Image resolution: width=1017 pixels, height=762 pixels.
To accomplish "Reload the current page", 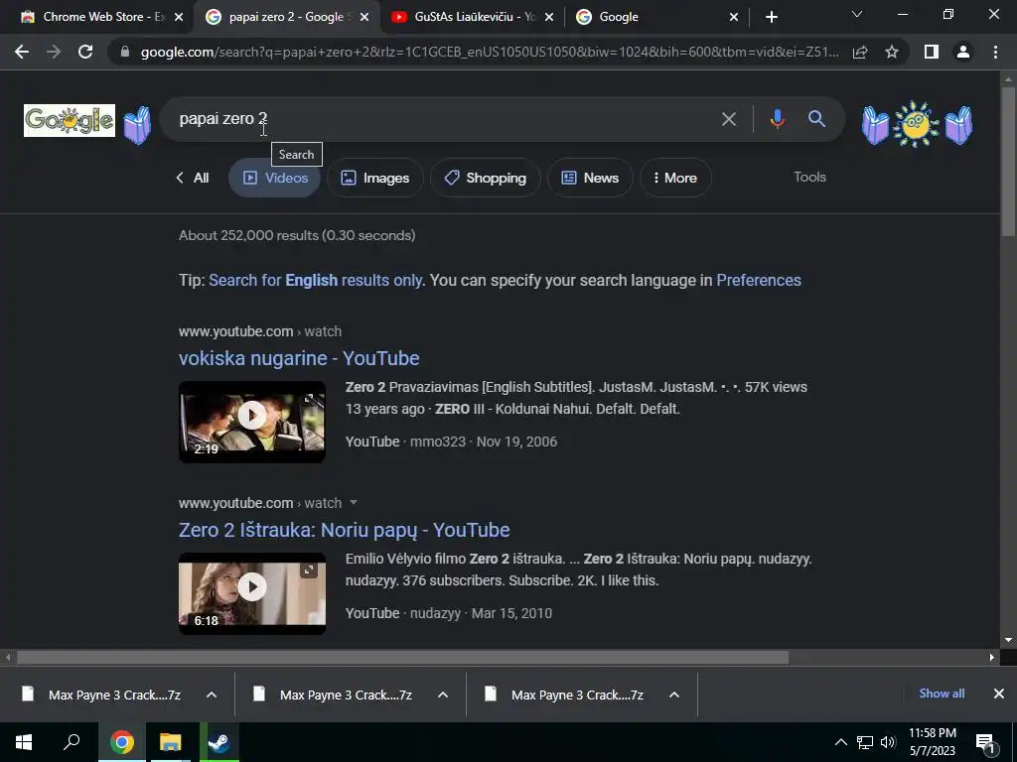I will (85, 52).
